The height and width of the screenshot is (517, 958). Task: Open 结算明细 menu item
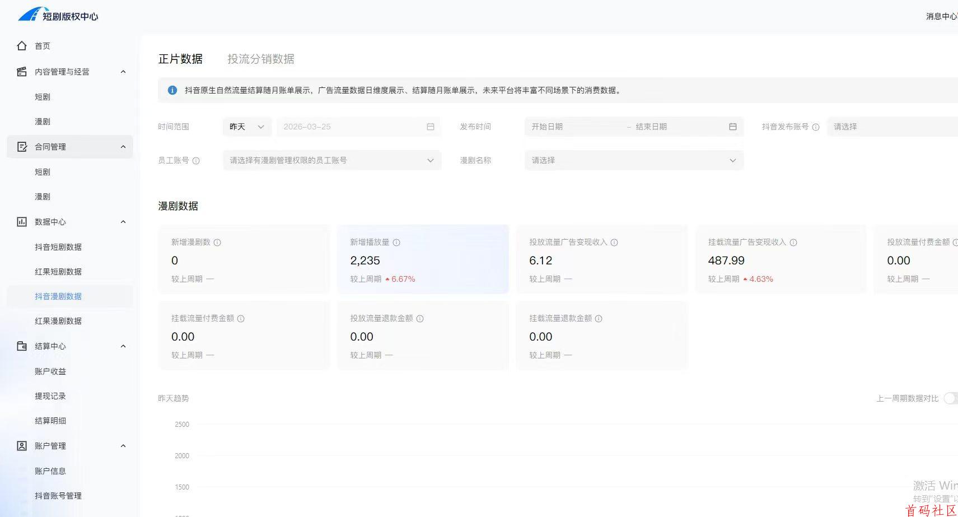pos(50,421)
